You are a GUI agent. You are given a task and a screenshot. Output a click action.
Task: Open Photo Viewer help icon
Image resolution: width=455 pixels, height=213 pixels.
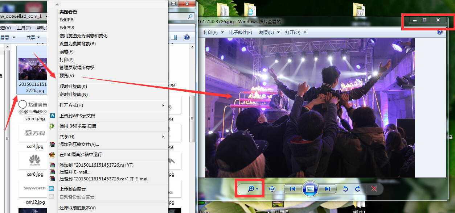point(439,32)
